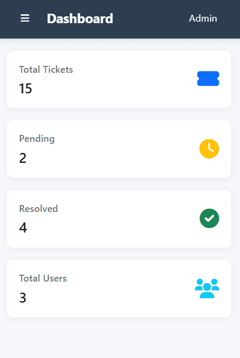This screenshot has height=358, width=240.
Task: Click the Pending label
Action: (37, 139)
